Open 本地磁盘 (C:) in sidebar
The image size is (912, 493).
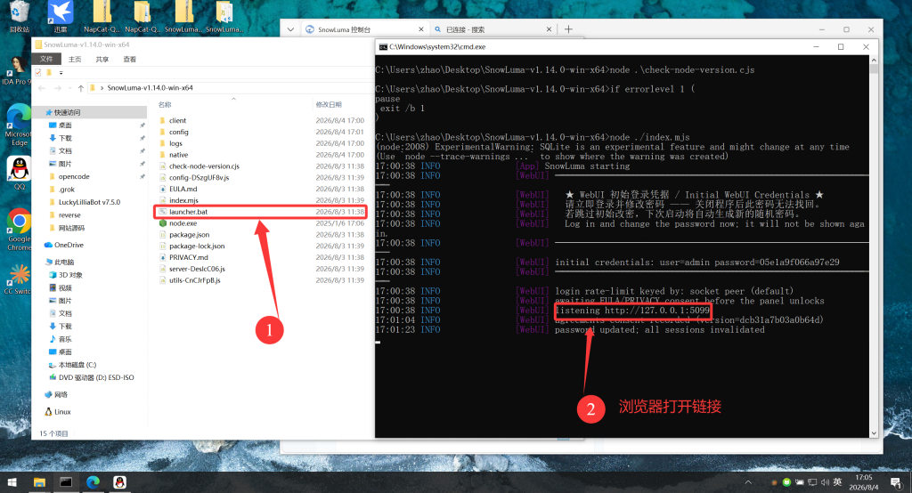point(77,365)
